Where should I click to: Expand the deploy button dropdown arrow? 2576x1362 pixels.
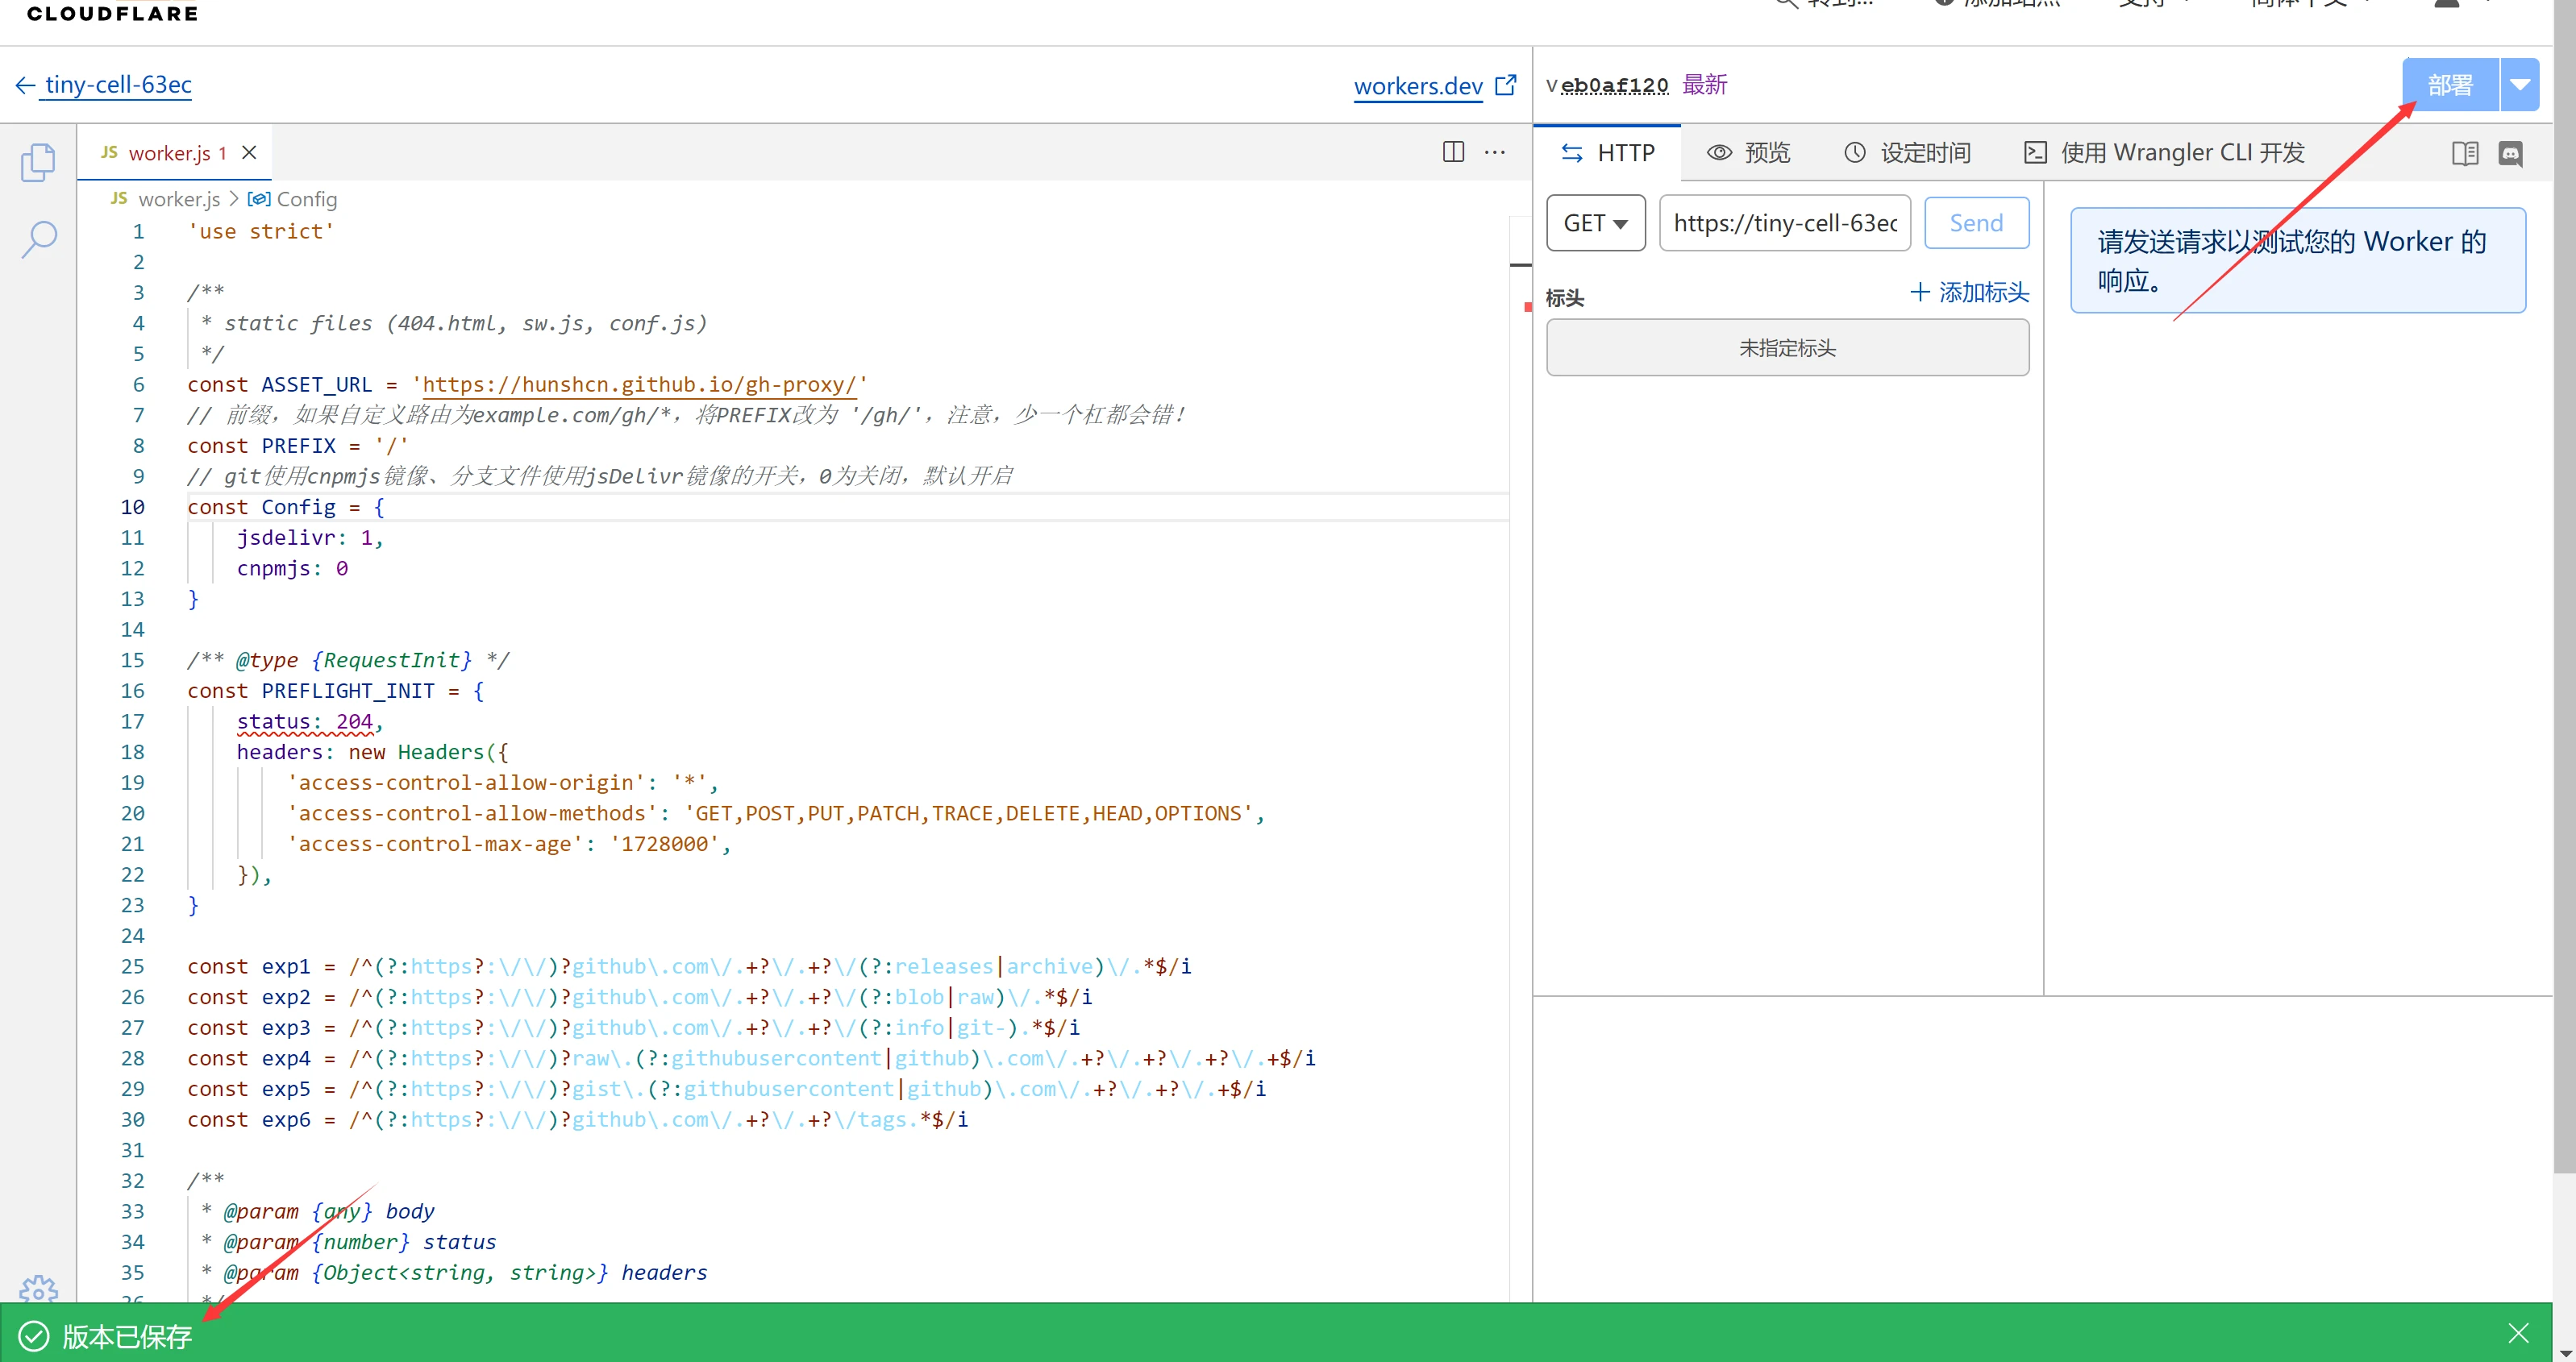(2520, 85)
